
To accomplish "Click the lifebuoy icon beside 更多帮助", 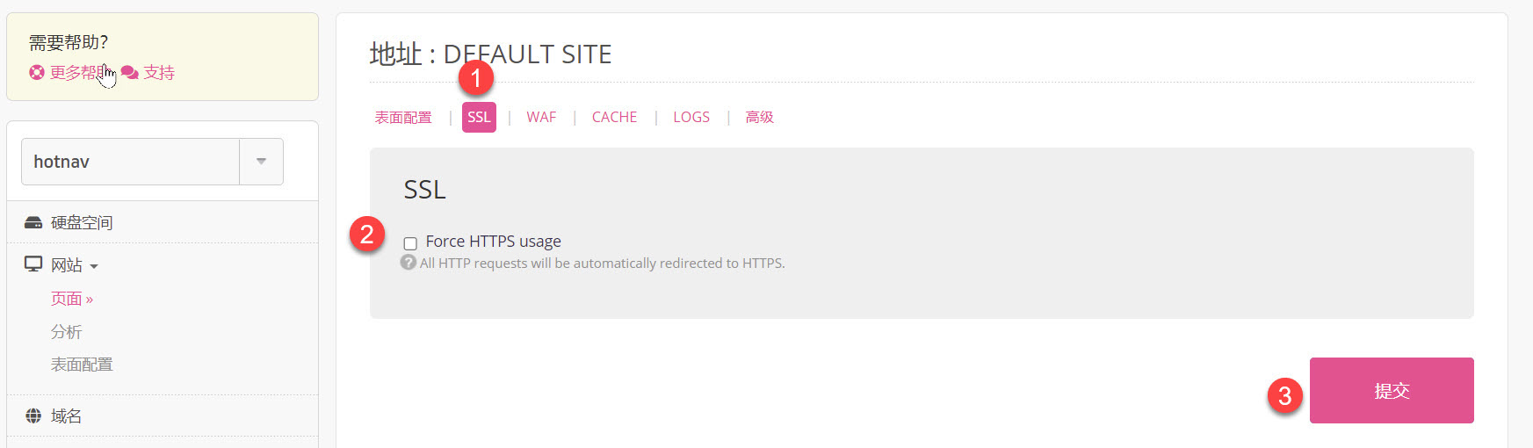I will [36, 73].
